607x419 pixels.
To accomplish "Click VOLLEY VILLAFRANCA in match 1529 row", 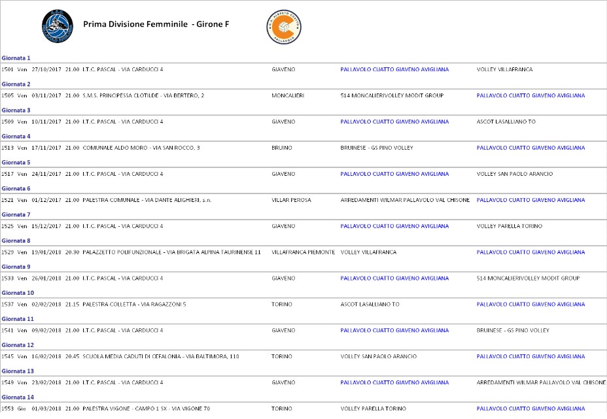I will coord(368,252).
